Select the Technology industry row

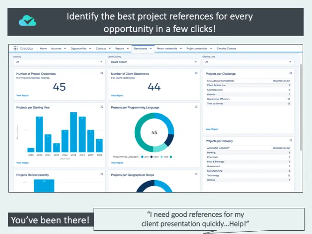click(248, 175)
